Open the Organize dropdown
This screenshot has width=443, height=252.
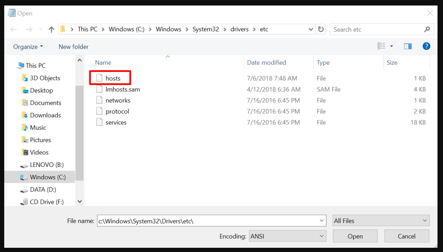[x=27, y=47]
